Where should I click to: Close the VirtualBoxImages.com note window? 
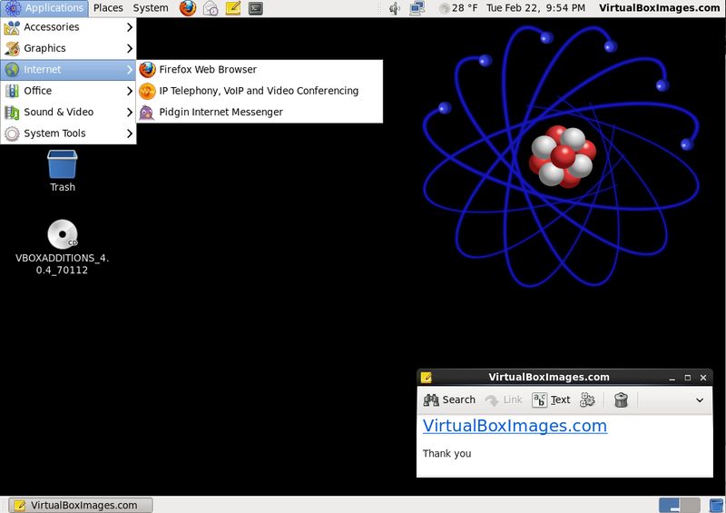[x=703, y=378]
